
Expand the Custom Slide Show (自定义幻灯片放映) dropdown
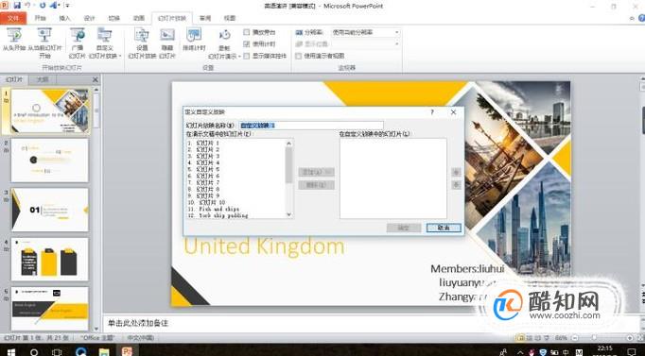click(120, 57)
